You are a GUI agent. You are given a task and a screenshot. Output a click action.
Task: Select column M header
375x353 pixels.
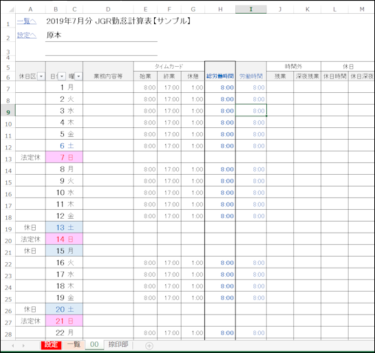pos(362,10)
